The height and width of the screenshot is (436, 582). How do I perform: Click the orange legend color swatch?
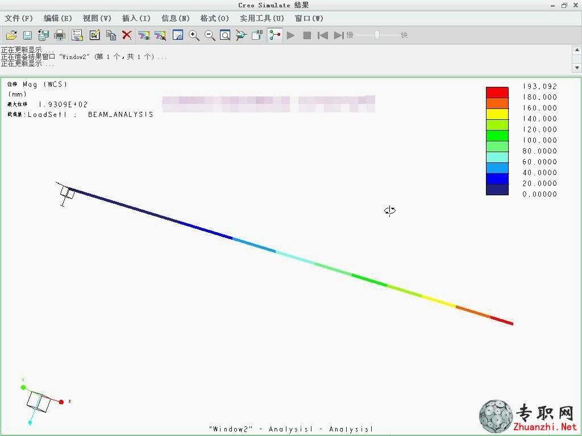(x=497, y=103)
